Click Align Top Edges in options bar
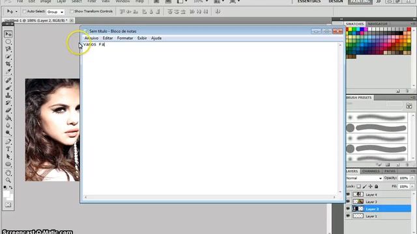 122,12
